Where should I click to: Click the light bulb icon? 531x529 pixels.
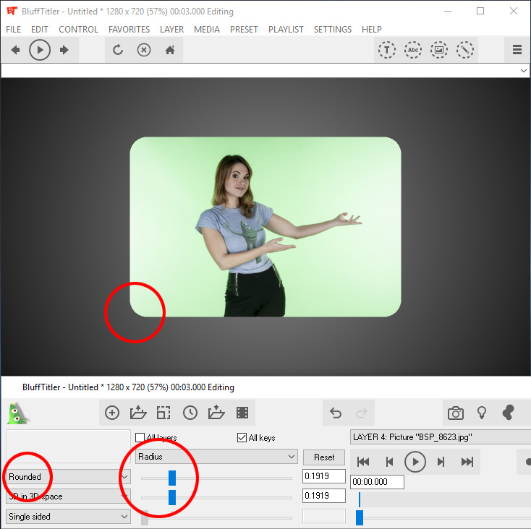(482, 413)
